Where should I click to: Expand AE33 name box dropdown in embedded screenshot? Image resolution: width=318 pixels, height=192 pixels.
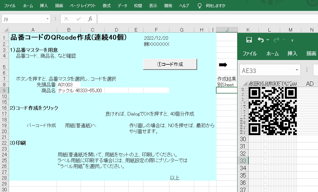[297, 70]
